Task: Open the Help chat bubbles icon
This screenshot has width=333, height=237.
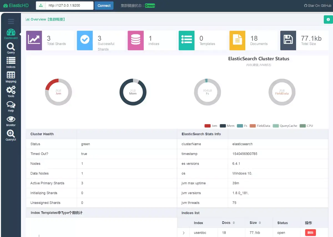Action: 11,104
